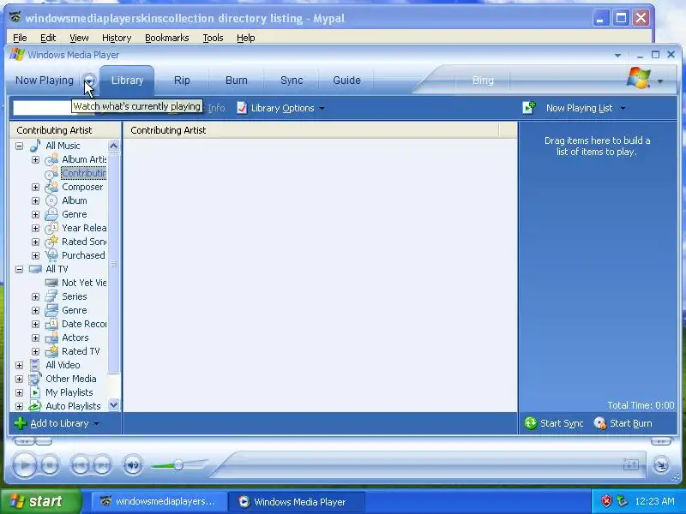This screenshot has width=686, height=514.
Task: Click the Stop button
Action: (x=50, y=464)
